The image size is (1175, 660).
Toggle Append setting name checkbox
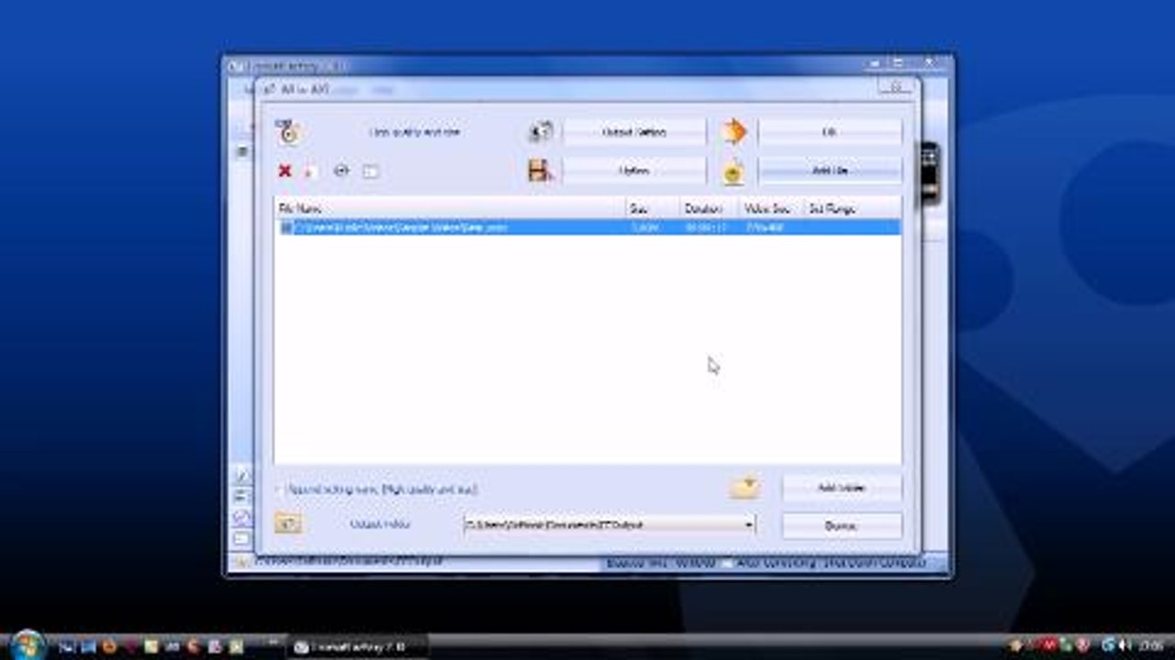pos(281,490)
